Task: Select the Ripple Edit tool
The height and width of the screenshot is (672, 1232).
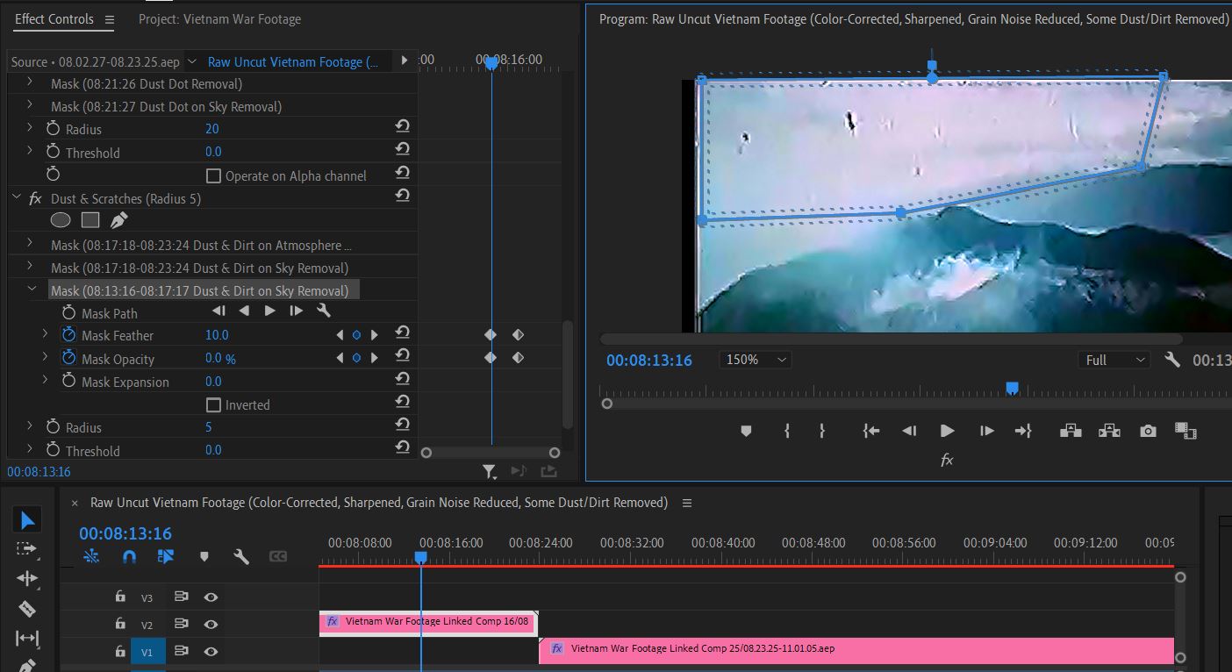Action: tap(27, 578)
